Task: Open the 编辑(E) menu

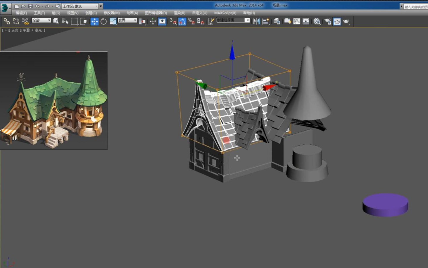Action: click(x=21, y=13)
